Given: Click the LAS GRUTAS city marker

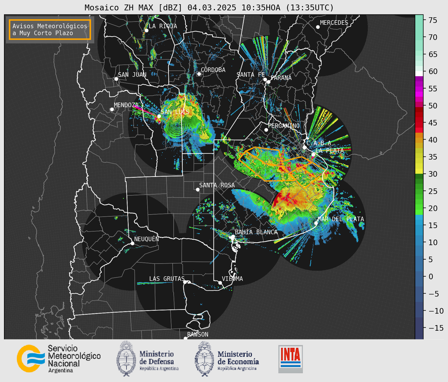Looking at the screenshot, I should (x=185, y=282).
